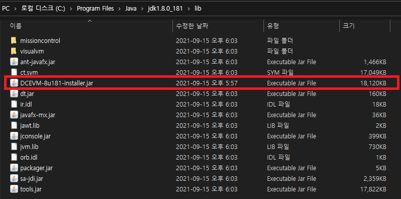Click the 730KB size value

click(378, 147)
